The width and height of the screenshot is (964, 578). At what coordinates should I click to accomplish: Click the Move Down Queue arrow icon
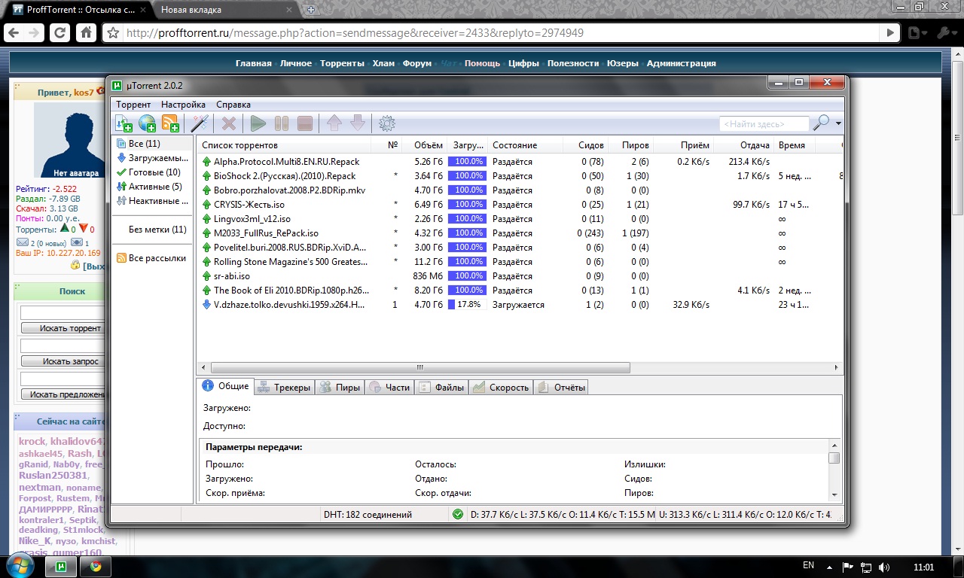click(x=357, y=123)
